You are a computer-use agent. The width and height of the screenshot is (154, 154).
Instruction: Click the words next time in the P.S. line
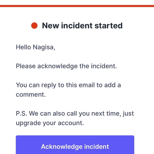pyautogui.click(x=106, y=114)
